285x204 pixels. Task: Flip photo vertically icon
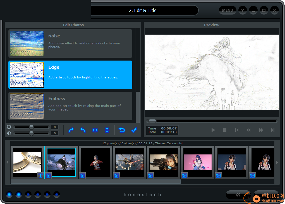tap(107, 130)
